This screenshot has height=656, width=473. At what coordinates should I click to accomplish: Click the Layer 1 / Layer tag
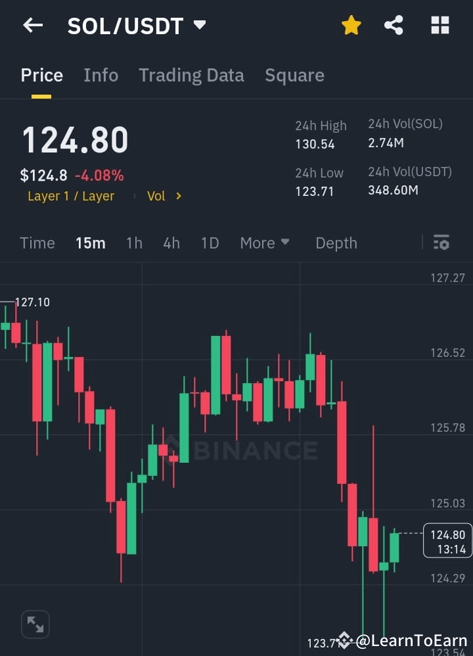pyautogui.click(x=71, y=195)
